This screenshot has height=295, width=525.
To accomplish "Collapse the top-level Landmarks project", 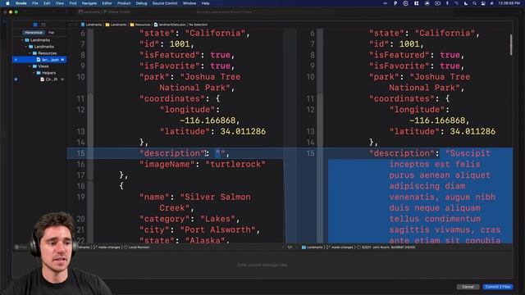I will click(22, 40).
